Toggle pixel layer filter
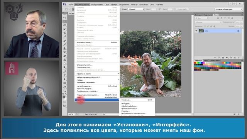This screenshot has width=247, height=139. [218, 18]
